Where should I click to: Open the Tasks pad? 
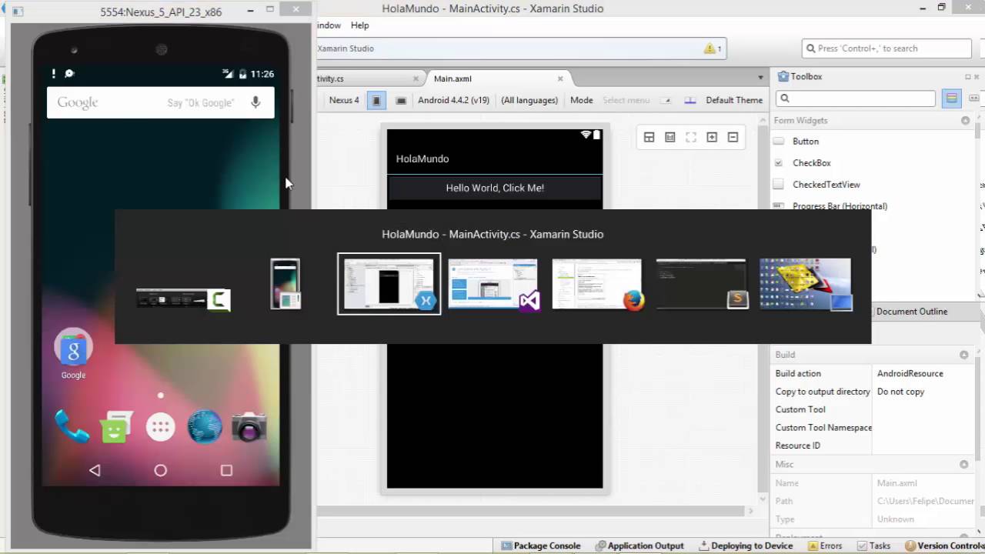pyautogui.click(x=873, y=546)
